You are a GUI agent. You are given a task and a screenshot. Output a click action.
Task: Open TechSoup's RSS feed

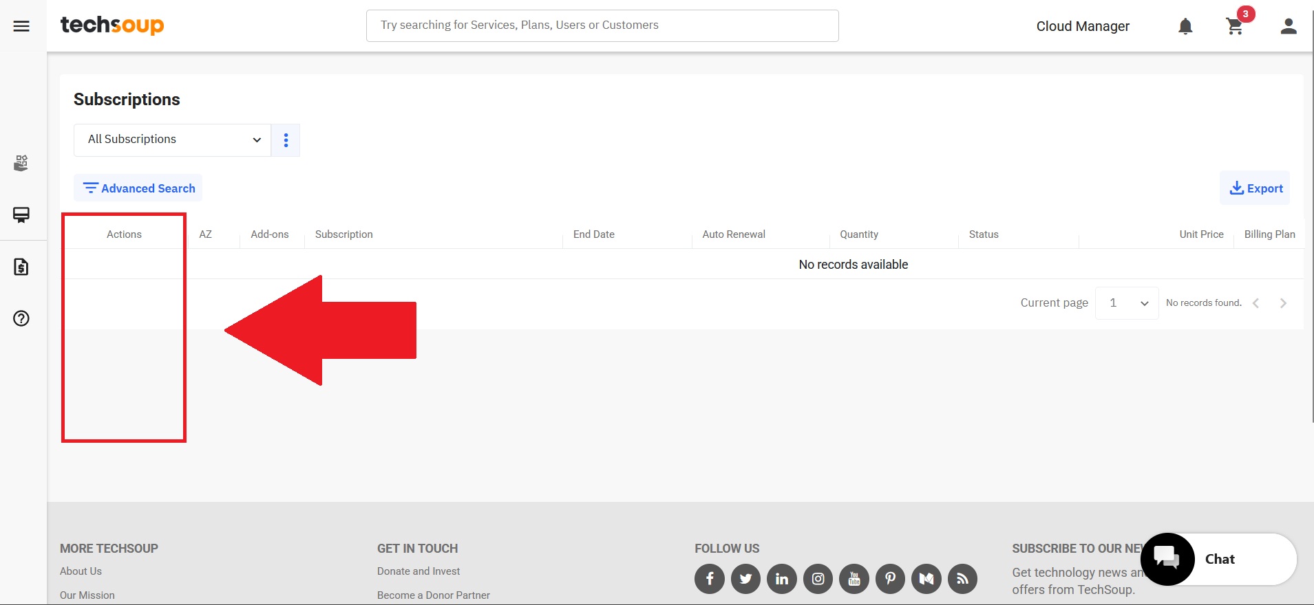point(962,579)
